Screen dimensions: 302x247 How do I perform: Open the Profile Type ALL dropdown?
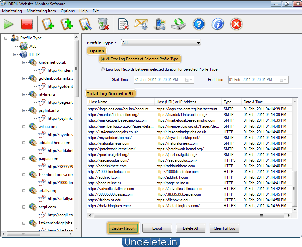(161, 43)
